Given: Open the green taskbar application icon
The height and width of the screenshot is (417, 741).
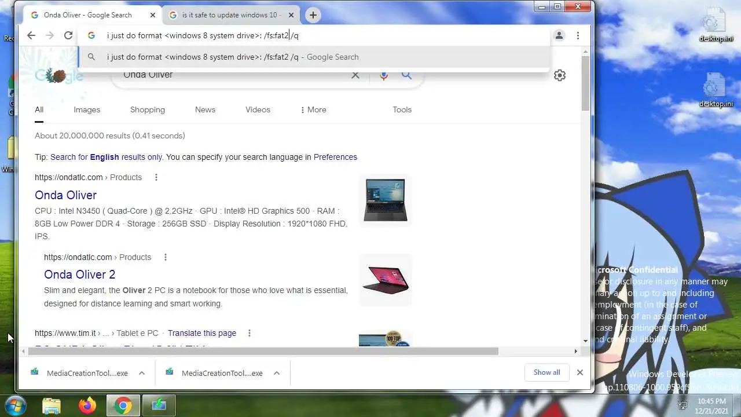Looking at the screenshot, I should (159, 405).
